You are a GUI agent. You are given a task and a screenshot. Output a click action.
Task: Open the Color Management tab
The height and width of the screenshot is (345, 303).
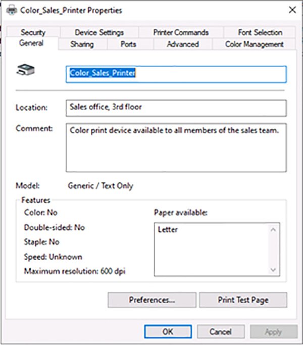point(254,44)
